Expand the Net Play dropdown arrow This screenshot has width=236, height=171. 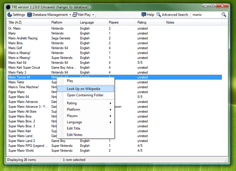93,15
